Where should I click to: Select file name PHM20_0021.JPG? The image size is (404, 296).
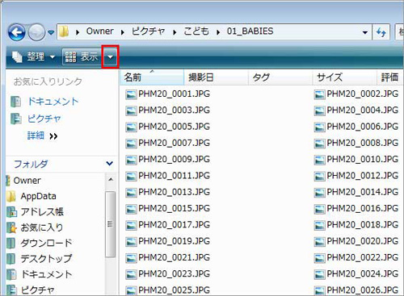pos(174,257)
